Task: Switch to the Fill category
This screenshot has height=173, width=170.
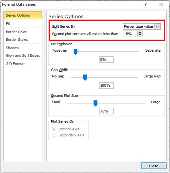Action: pos(8,24)
